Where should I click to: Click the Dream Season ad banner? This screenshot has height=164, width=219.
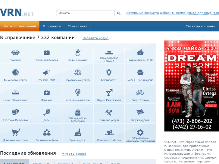192,86
